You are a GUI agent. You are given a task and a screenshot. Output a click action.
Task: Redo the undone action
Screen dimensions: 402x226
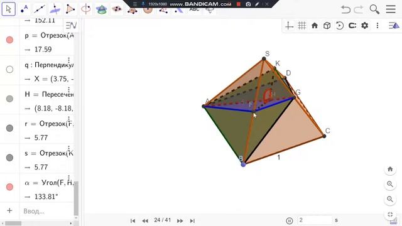pyautogui.click(x=359, y=9)
